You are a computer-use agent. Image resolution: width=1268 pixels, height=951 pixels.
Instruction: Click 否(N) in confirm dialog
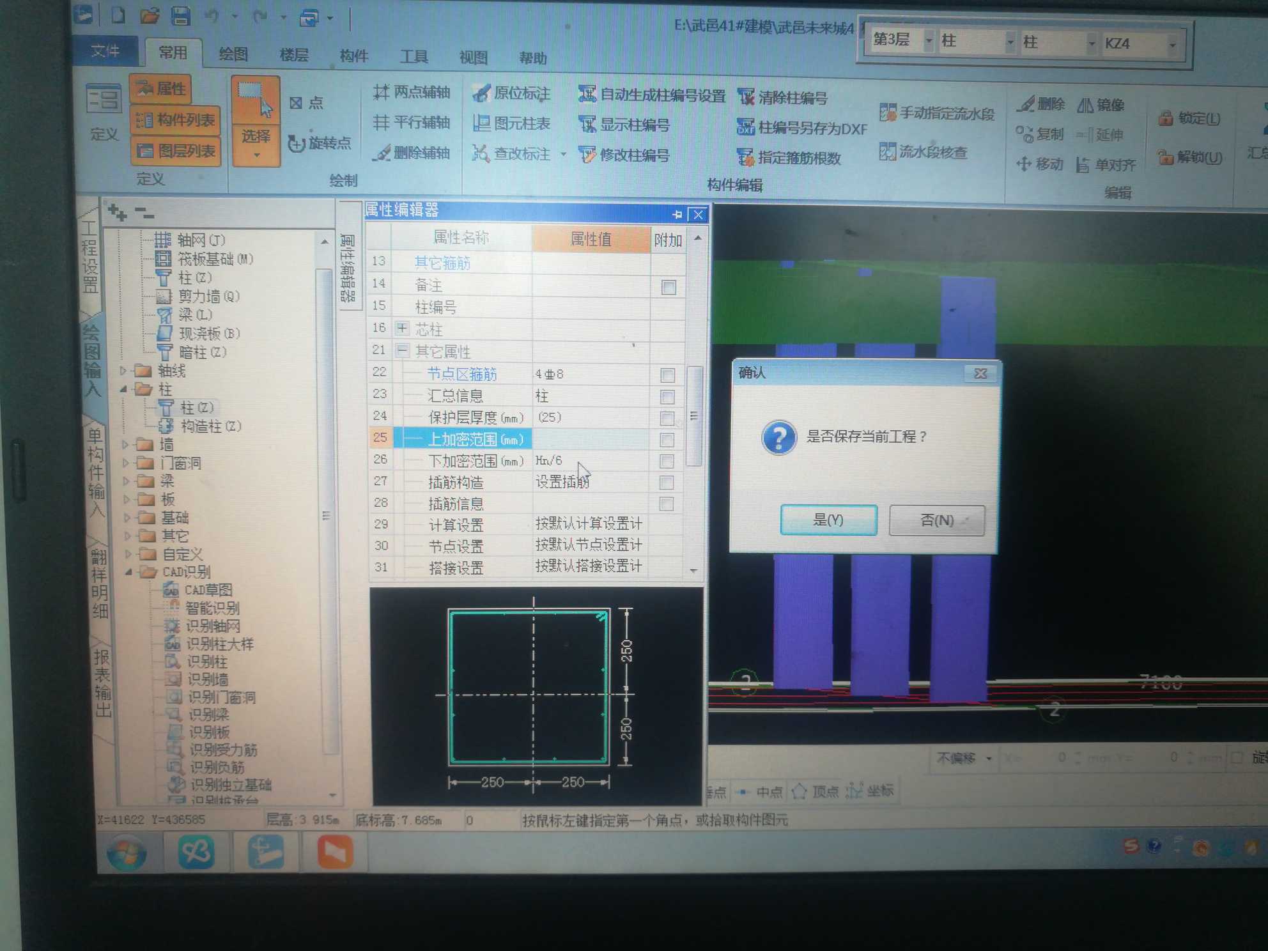pos(937,521)
